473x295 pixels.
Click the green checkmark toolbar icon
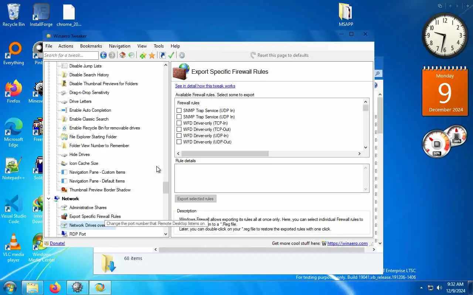pos(171,55)
